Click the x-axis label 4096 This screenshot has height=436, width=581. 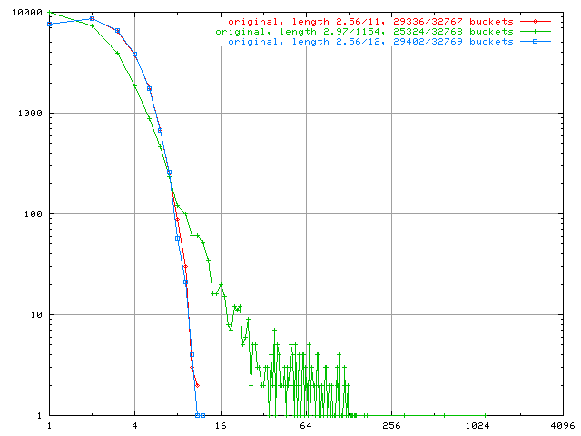pos(563,426)
